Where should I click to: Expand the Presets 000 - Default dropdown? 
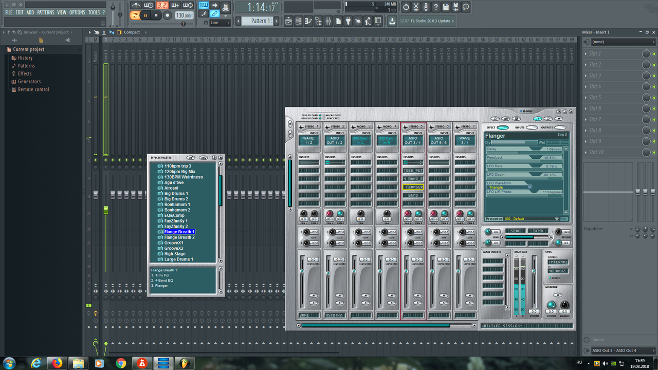tap(556, 219)
